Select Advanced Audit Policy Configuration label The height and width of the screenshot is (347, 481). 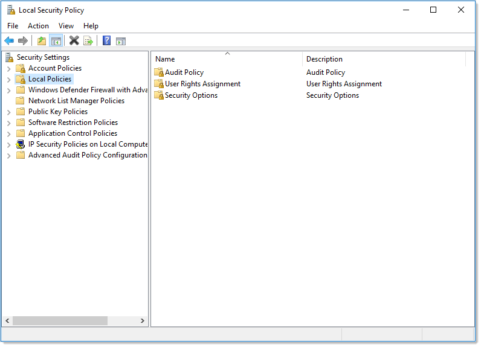(x=88, y=155)
